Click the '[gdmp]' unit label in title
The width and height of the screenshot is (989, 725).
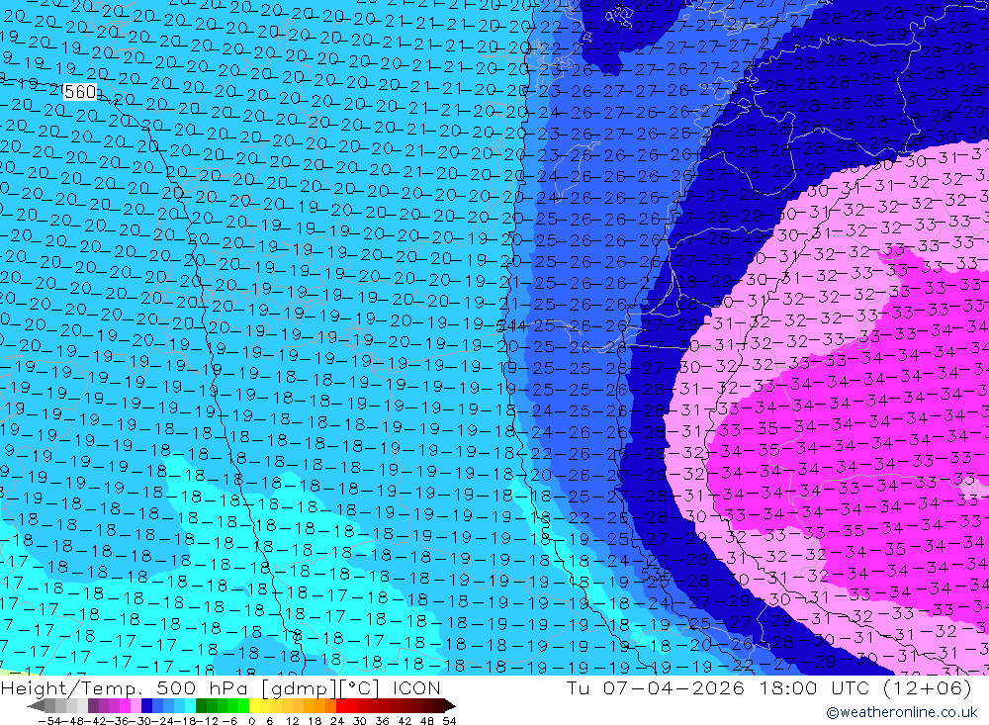(x=300, y=687)
